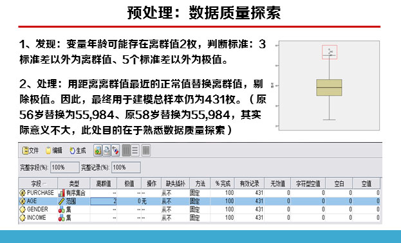Image resolution: width=401 pixels, height=243 pixels.
Task: Sort by the 字段 column header
Action: 38,183
